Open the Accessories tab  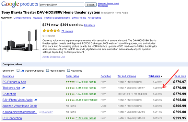[x=94, y=18]
